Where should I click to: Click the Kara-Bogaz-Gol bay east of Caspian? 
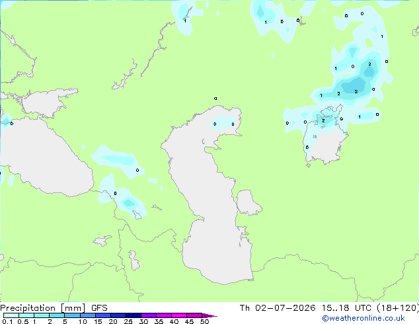click(248, 202)
